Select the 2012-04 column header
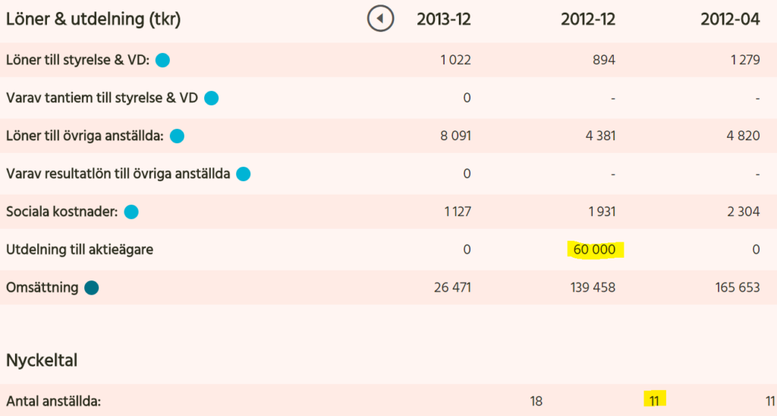Image resolution: width=777 pixels, height=416 pixels. [730, 19]
